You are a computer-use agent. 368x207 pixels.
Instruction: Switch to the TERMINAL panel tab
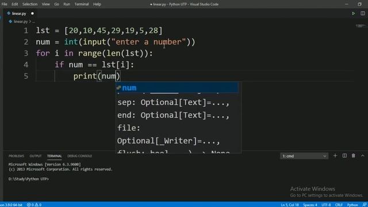(54, 156)
